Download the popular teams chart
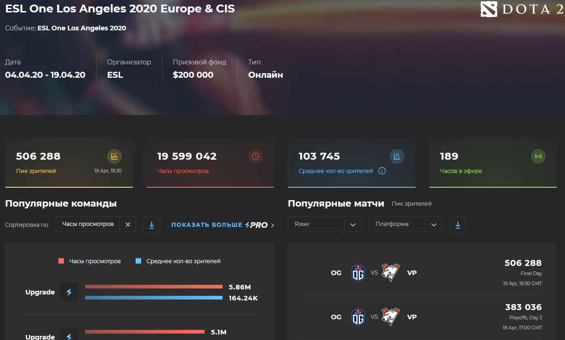 coord(152,225)
